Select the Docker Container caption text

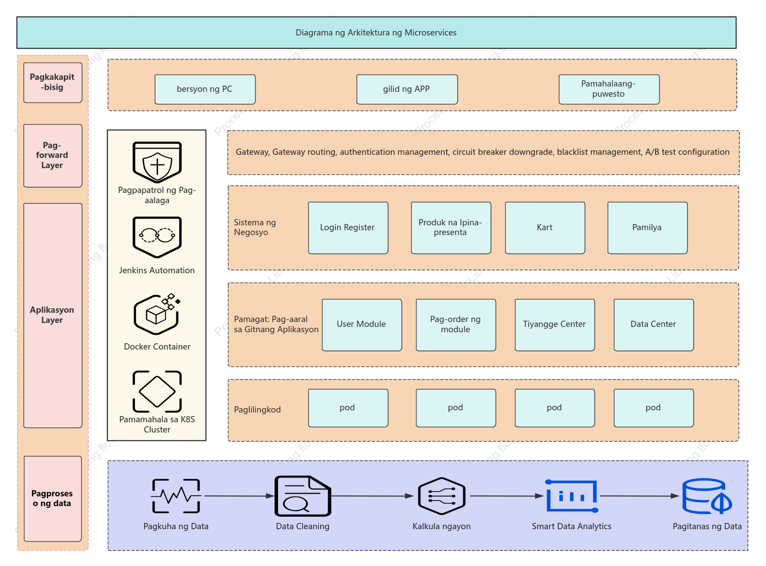[157, 347]
